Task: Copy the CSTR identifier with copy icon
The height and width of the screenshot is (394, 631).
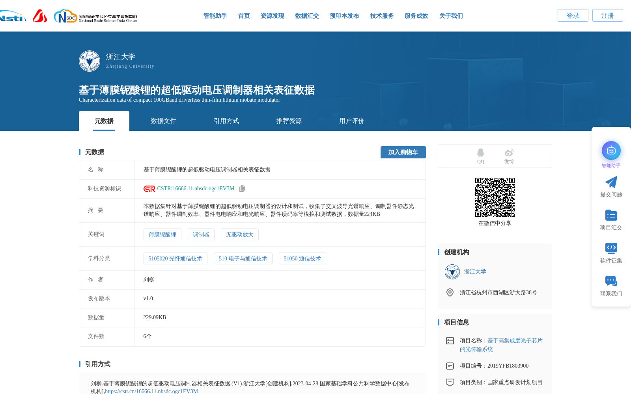Action: click(x=242, y=189)
